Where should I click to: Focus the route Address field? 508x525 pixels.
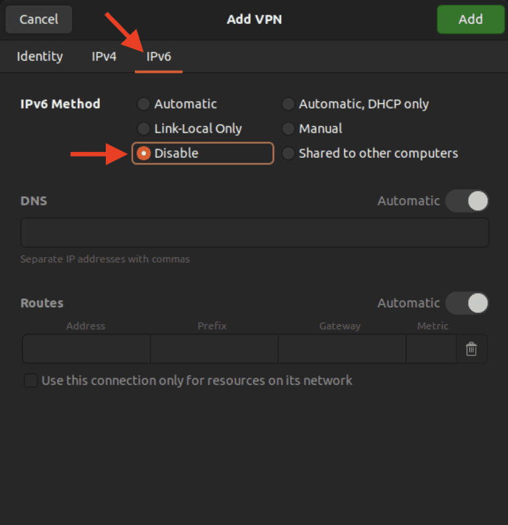tap(87, 349)
